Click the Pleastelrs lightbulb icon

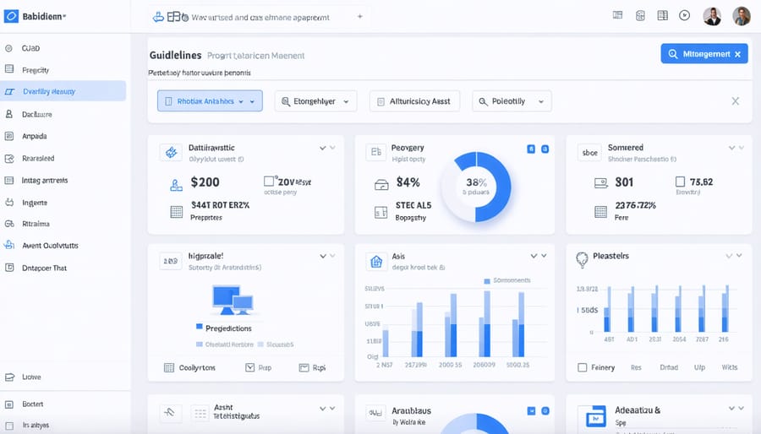tap(582, 259)
